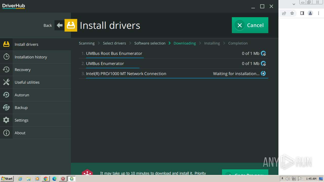
Task: Open Useful utilities in the sidebar
Action: click(35, 82)
